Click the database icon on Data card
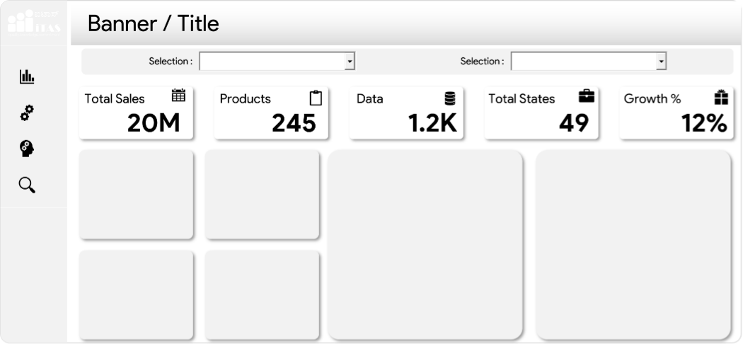743x344 pixels. pyautogui.click(x=450, y=98)
